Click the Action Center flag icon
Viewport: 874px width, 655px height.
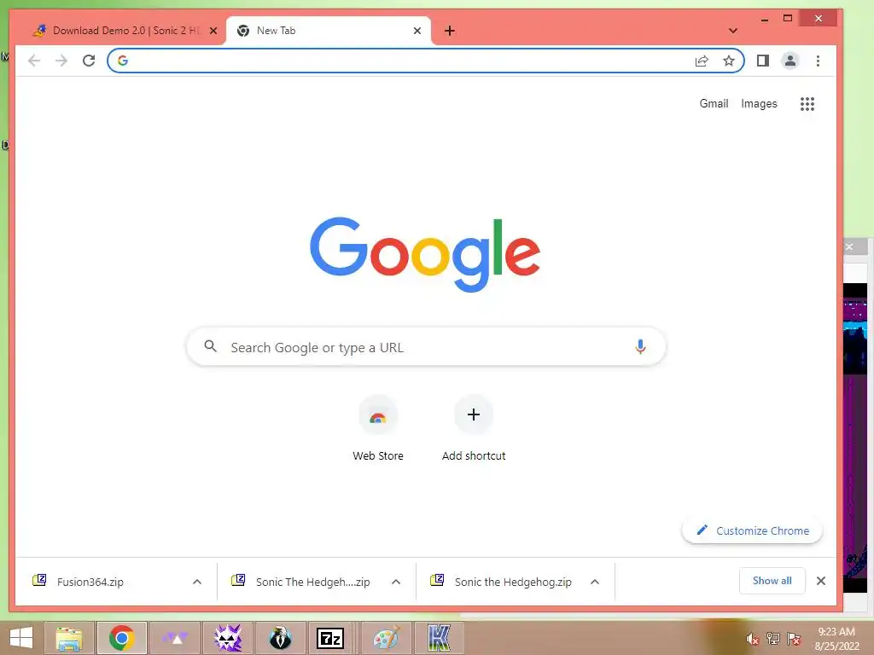794,639
